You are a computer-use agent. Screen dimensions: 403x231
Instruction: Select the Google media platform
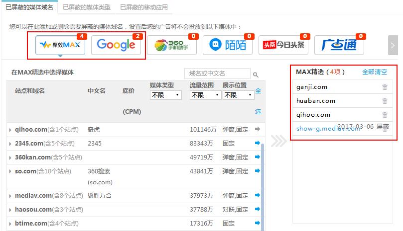point(116,45)
